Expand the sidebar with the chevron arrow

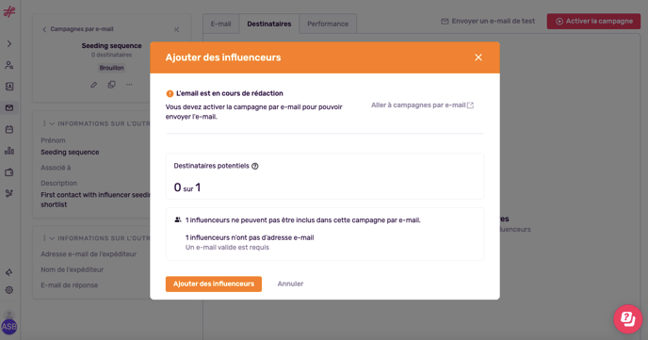coord(9,43)
